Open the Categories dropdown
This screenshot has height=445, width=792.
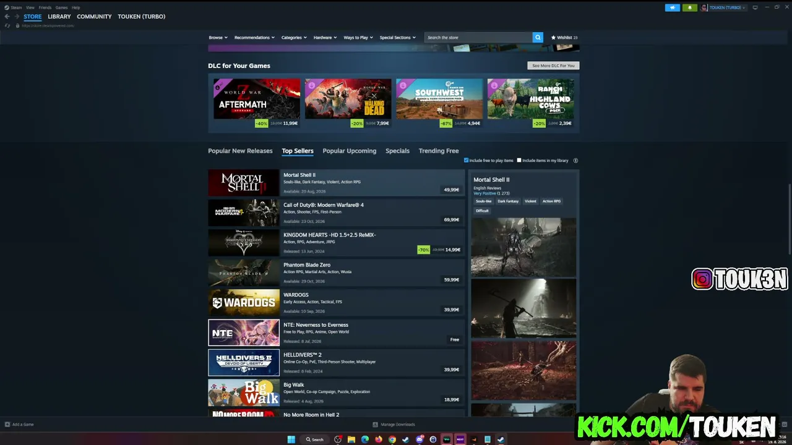tap(294, 38)
